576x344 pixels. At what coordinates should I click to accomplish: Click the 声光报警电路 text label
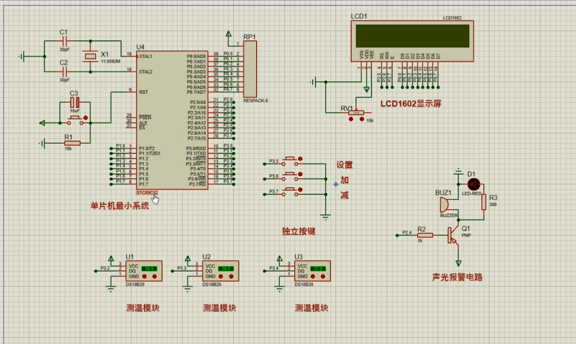click(457, 278)
